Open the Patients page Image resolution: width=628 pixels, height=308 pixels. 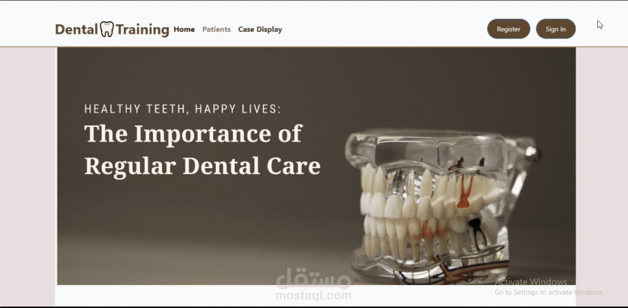click(x=216, y=29)
